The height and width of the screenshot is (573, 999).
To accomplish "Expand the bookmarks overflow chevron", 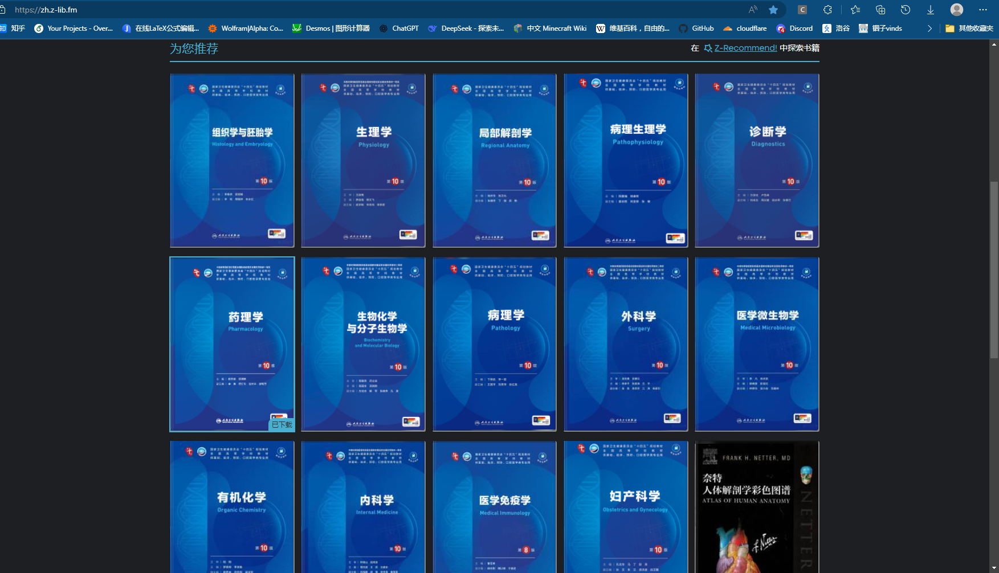I will (929, 28).
